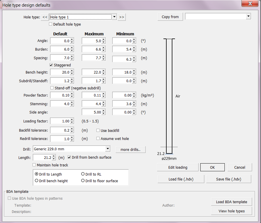Open the Copy from dropdown list
The height and width of the screenshot is (223, 261).
[249, 16]
